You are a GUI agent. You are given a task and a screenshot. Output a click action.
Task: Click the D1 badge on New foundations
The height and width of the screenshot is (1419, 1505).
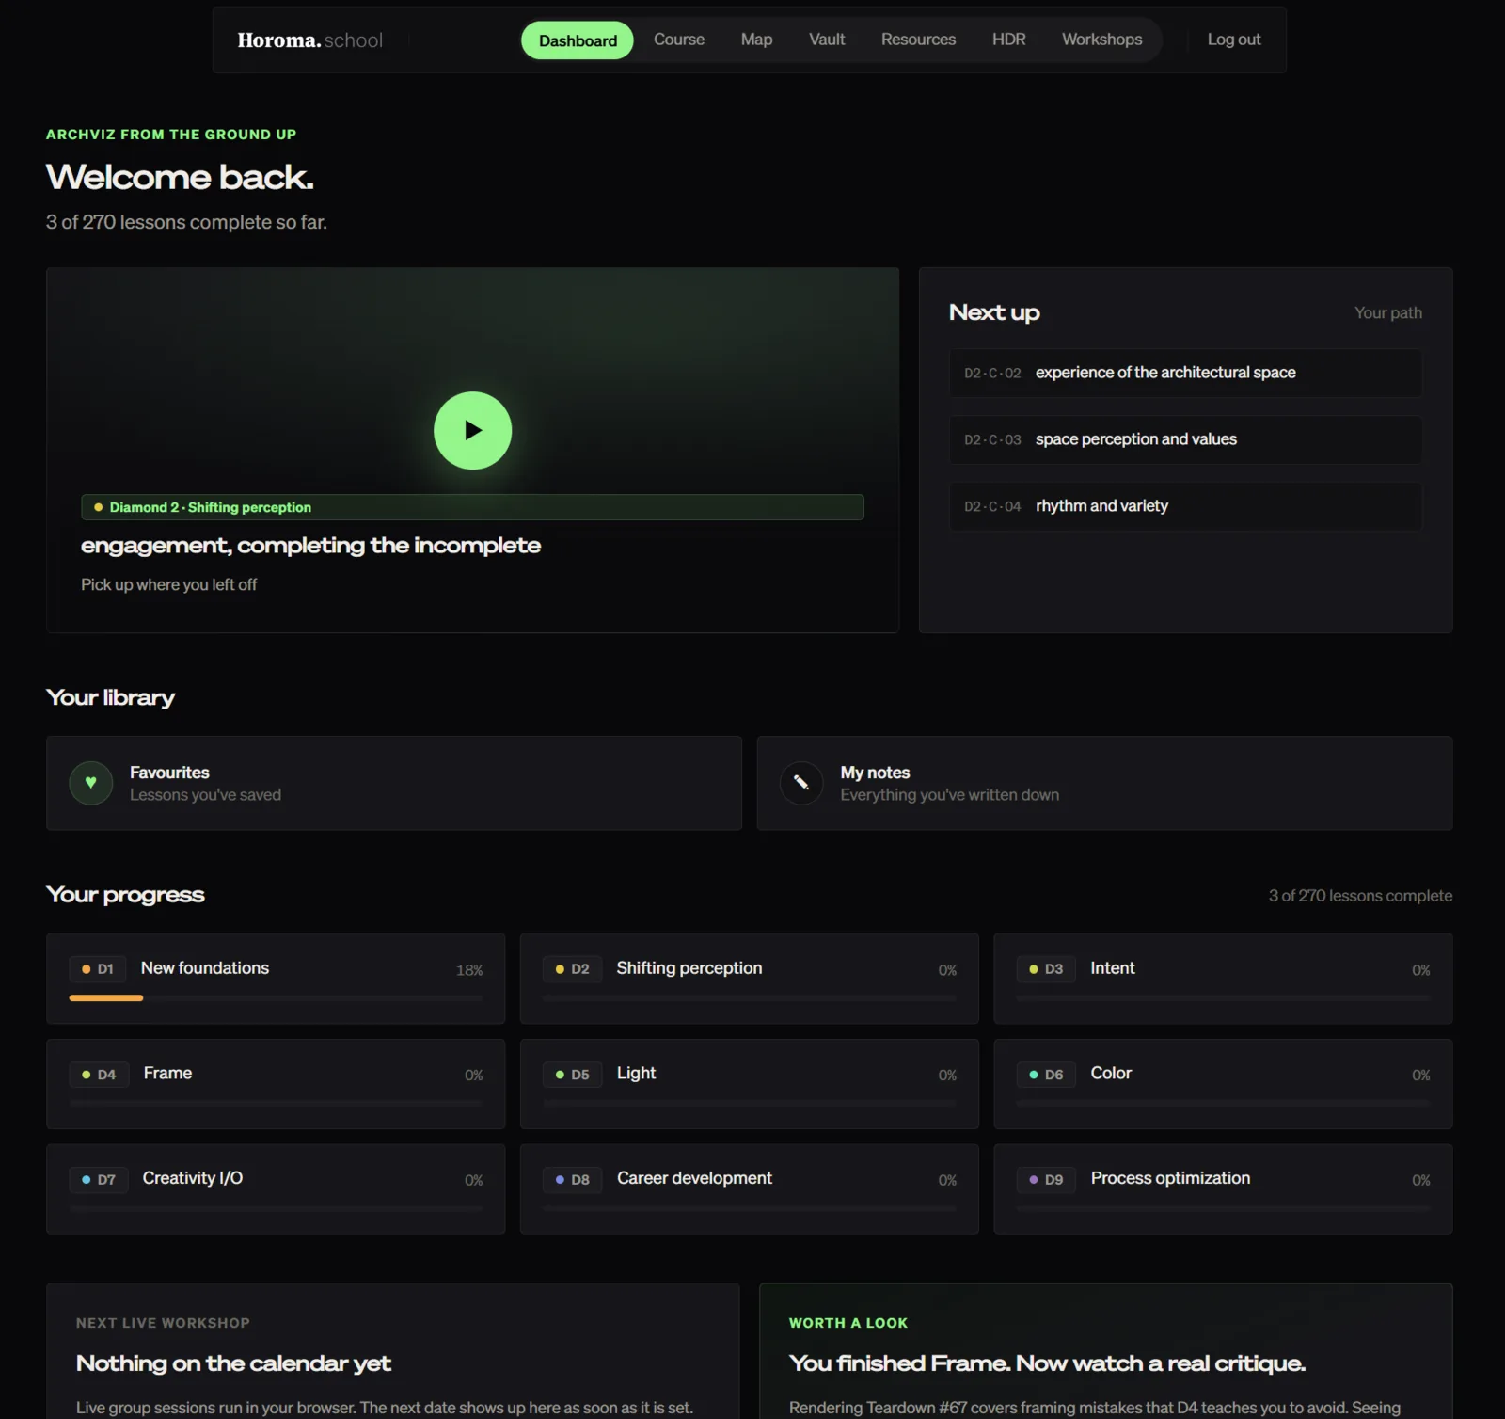coord(98,968)
